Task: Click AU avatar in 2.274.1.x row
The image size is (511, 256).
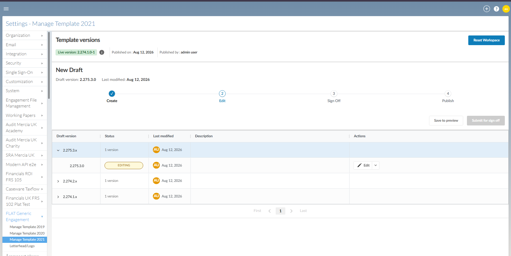Action: click(x=156, y=196)
